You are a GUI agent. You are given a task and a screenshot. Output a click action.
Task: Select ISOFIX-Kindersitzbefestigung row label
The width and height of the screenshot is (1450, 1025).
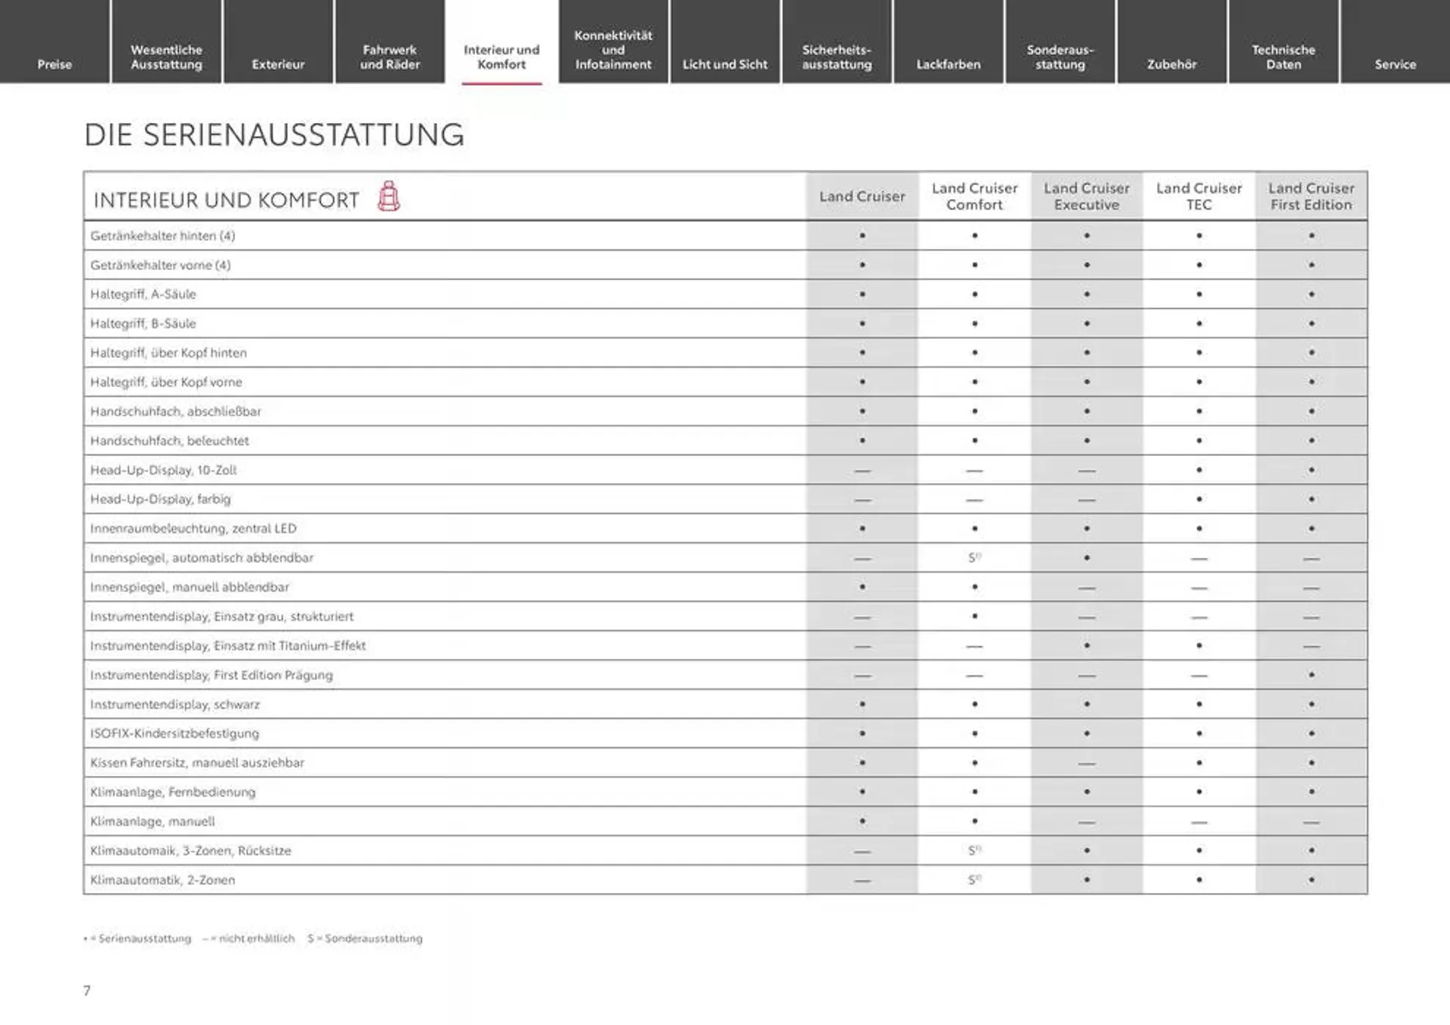point(174,734)
